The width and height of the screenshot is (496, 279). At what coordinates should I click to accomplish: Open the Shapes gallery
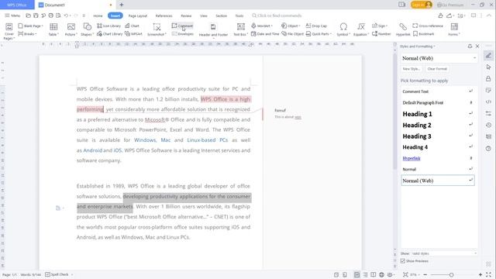(87, 29)
